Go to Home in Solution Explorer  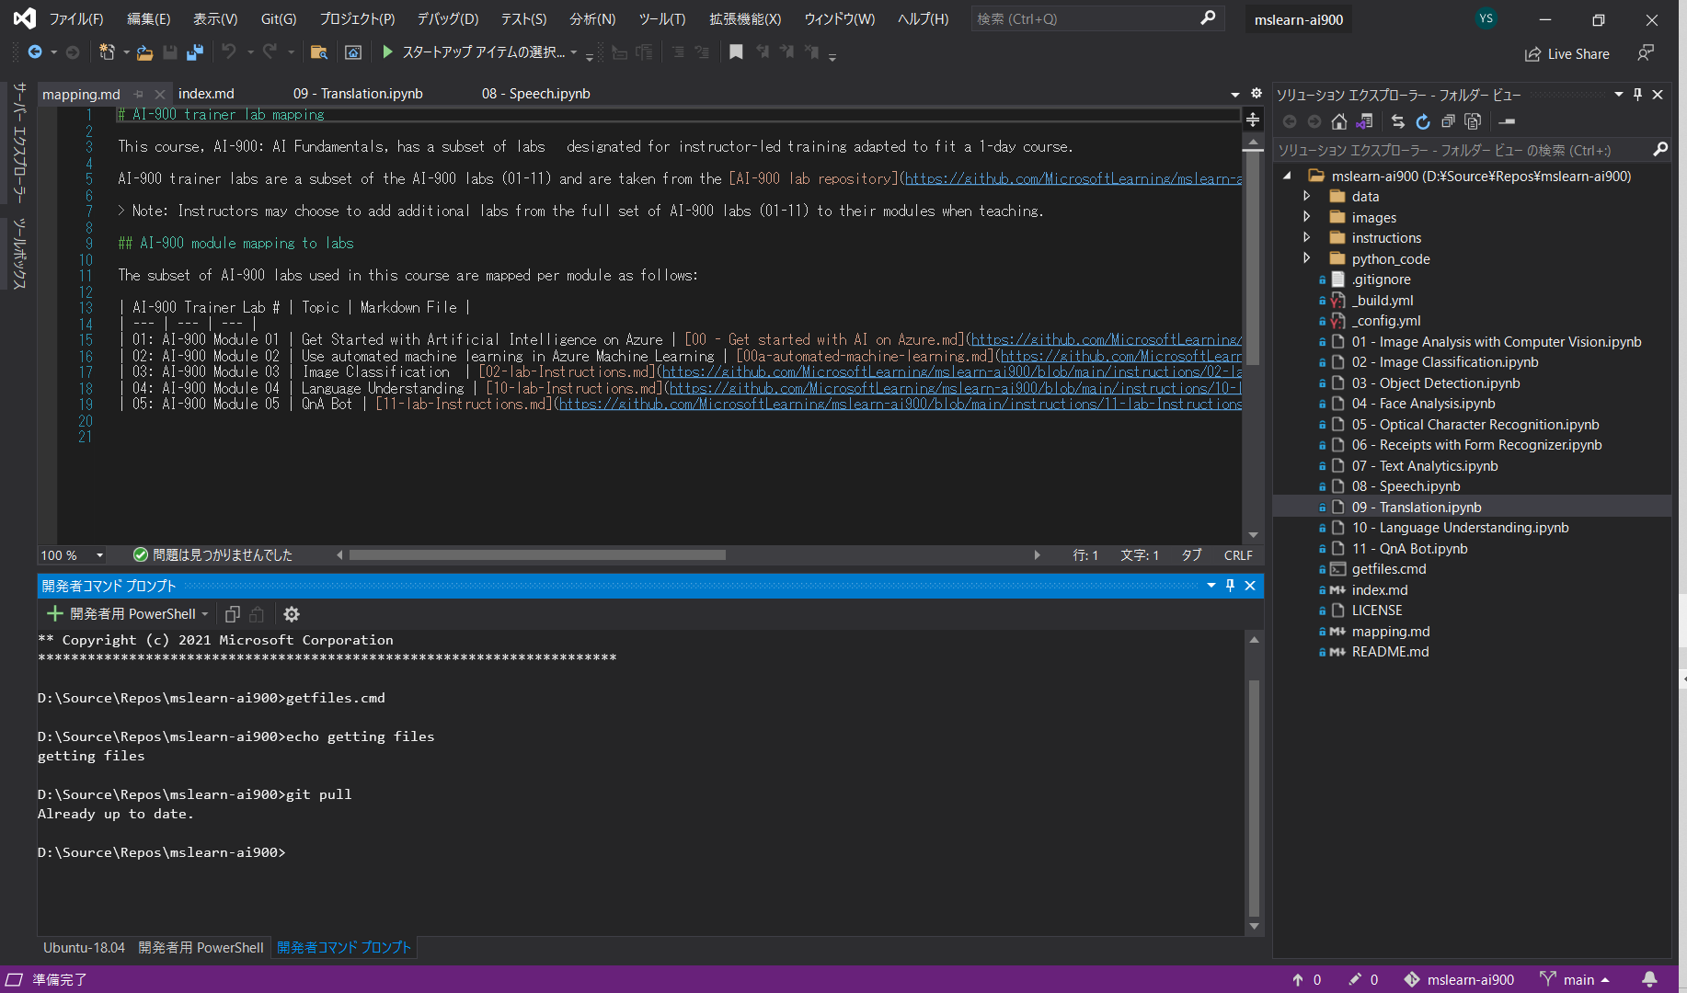[1339, 121]
